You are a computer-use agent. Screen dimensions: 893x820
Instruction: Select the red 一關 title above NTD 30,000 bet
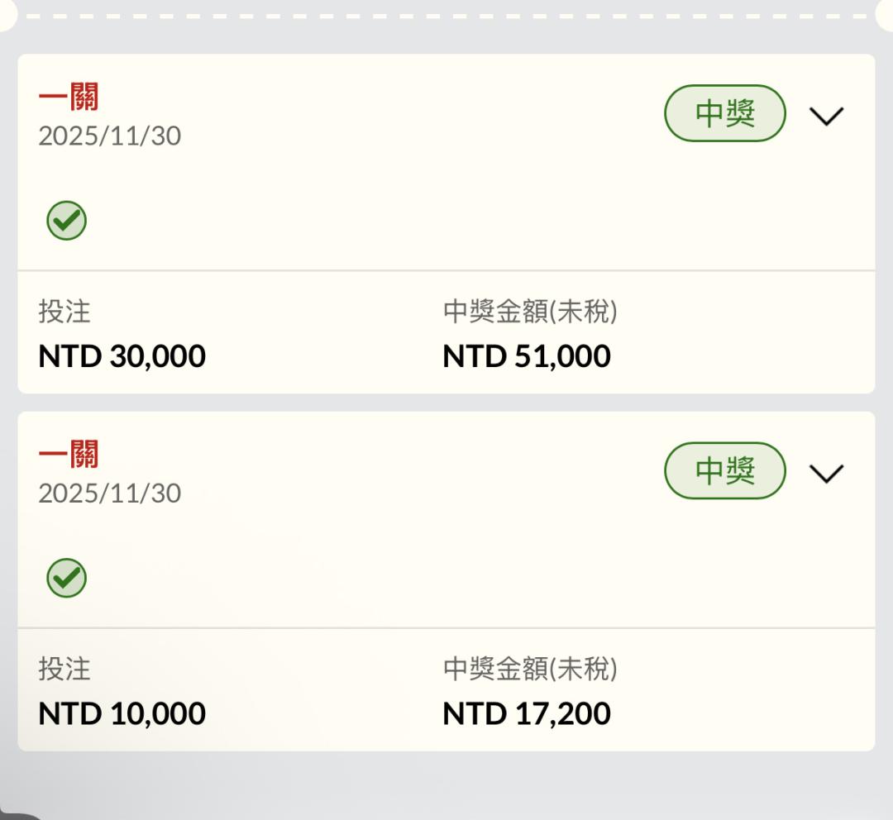[69, 98]
